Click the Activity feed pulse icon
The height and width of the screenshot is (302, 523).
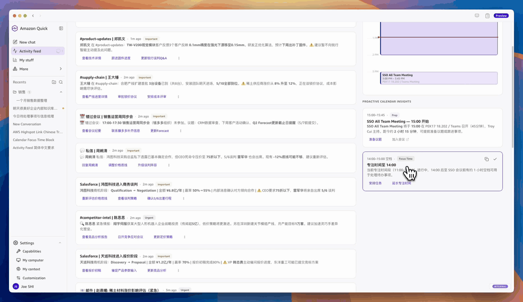coord(15,51)
